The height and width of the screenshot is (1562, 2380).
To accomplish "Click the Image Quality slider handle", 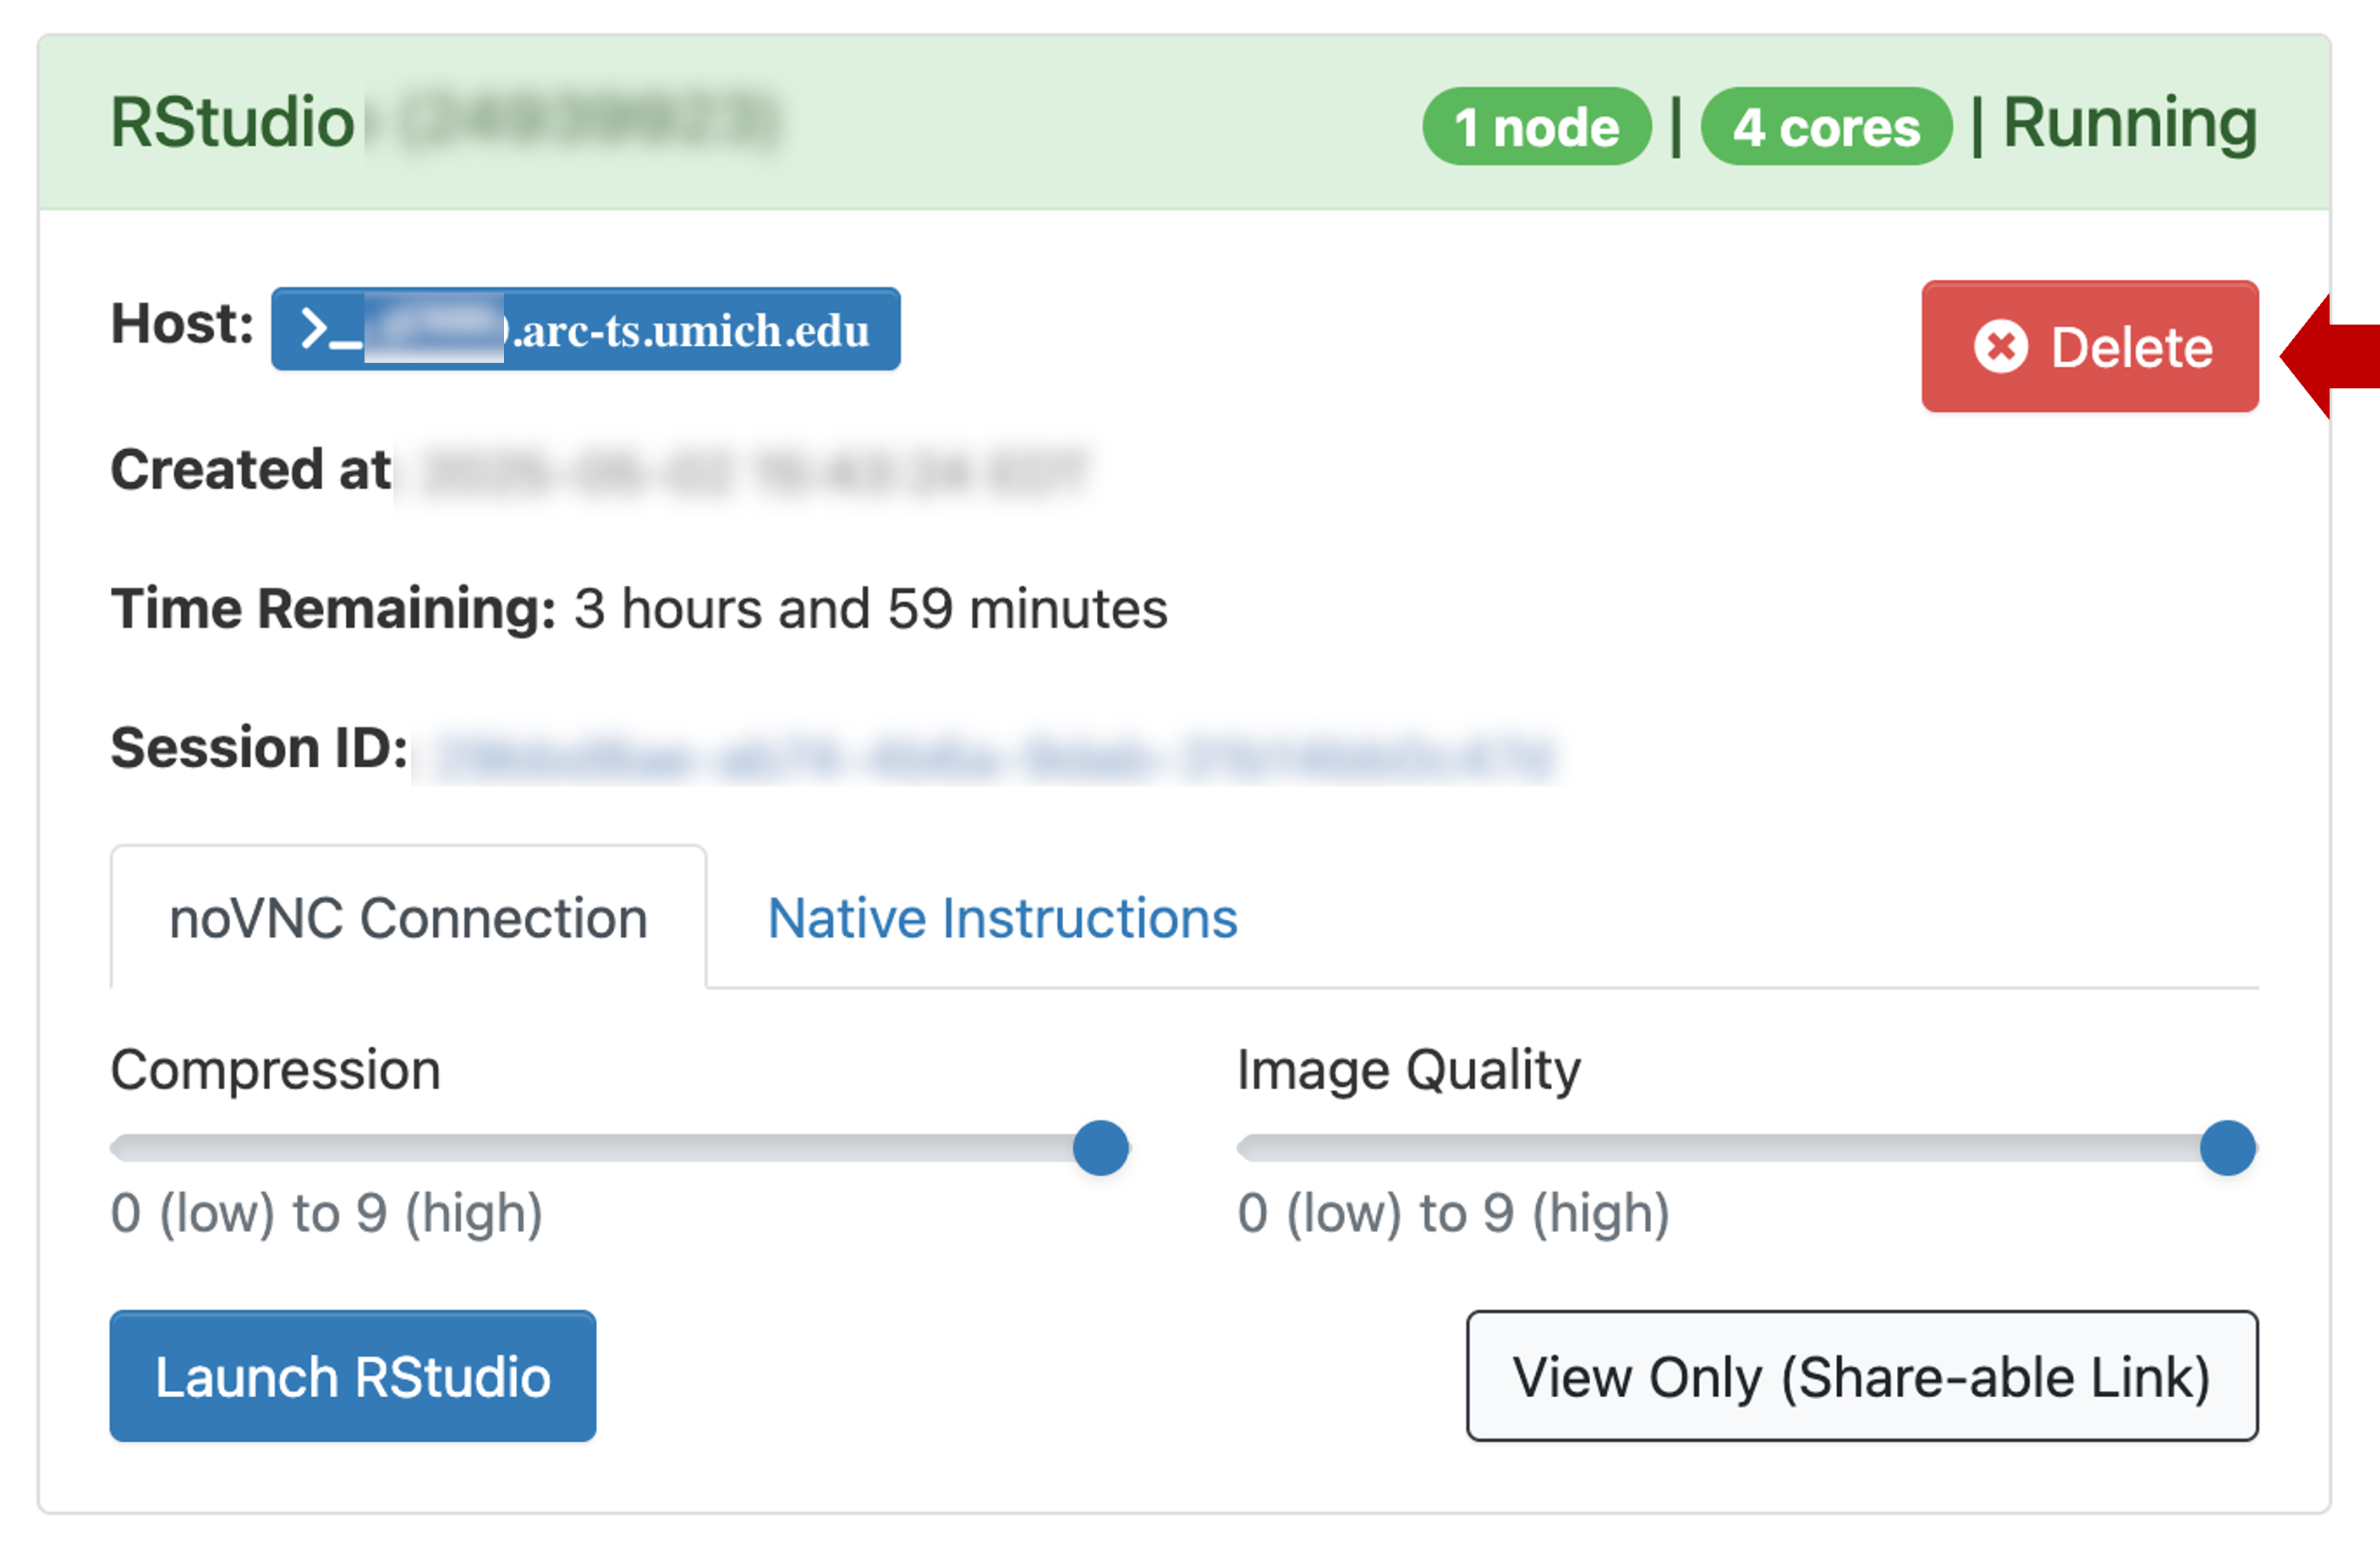I will pyautogui.click(x=2227, y=1147).
